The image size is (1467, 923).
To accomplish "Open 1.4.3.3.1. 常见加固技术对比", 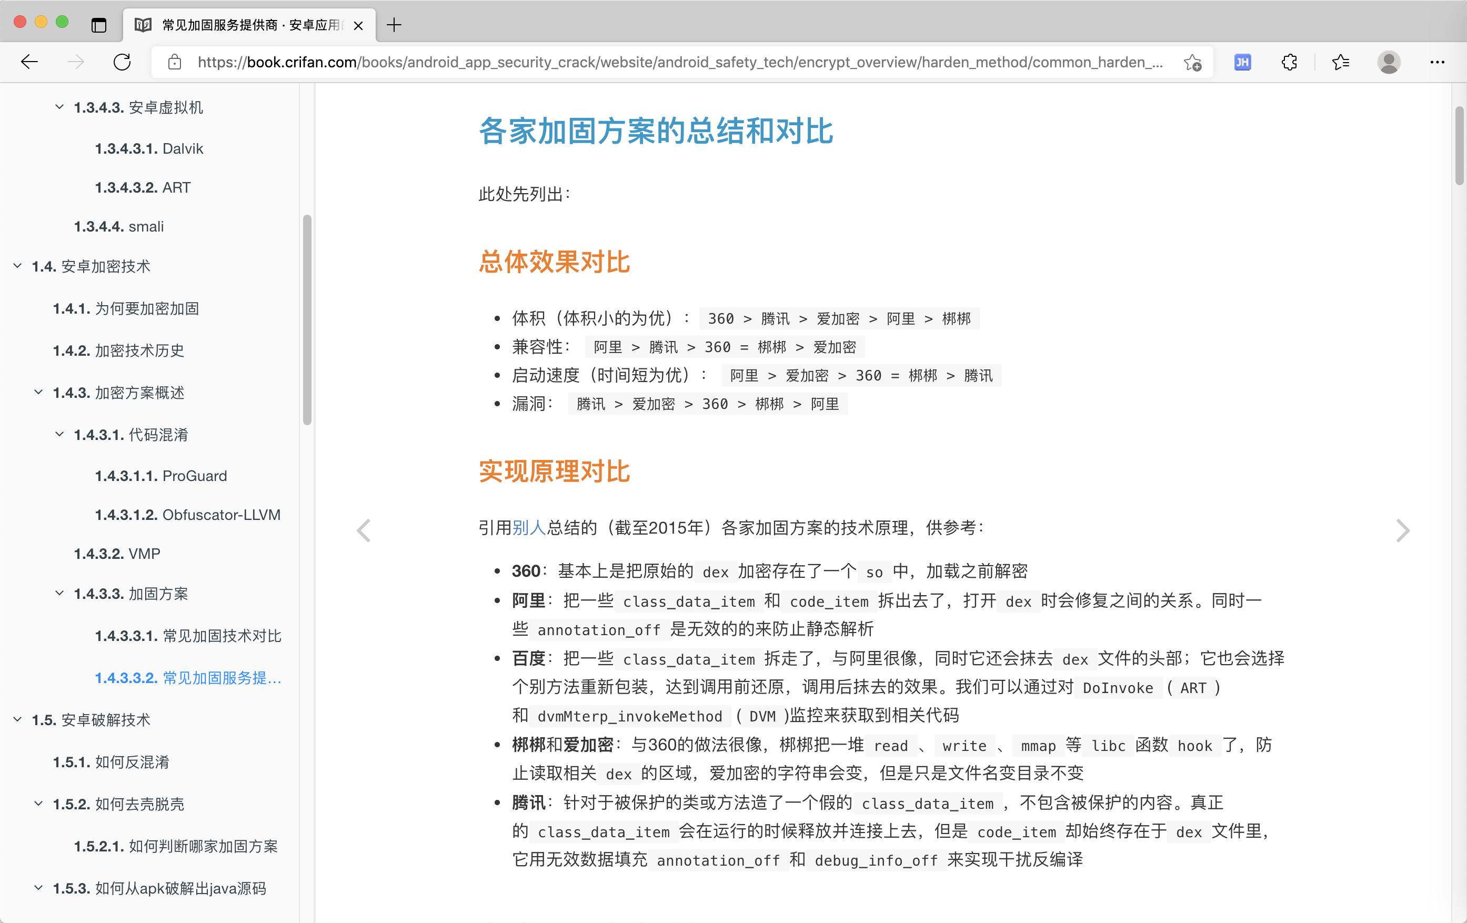I will [188, 636].
